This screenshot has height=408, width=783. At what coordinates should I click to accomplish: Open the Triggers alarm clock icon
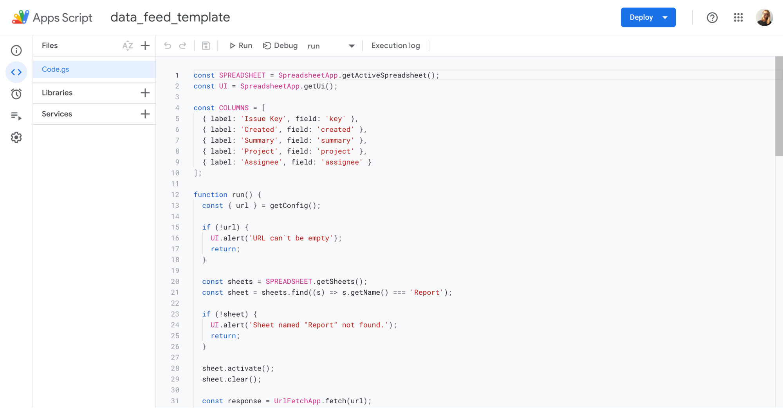point(16,94)
